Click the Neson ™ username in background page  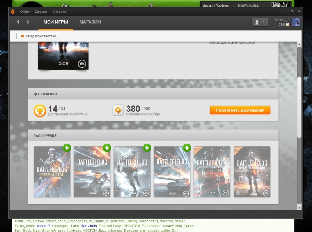(43, 226)
